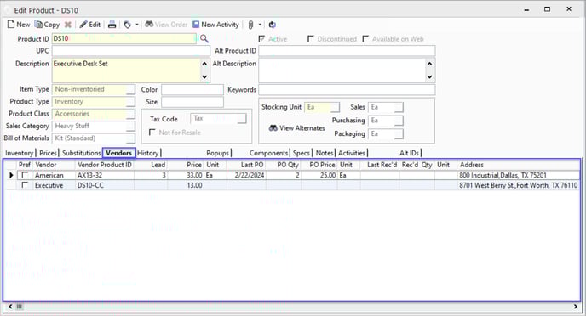
Task: Open Item Type dropdown
Action: 130,89
